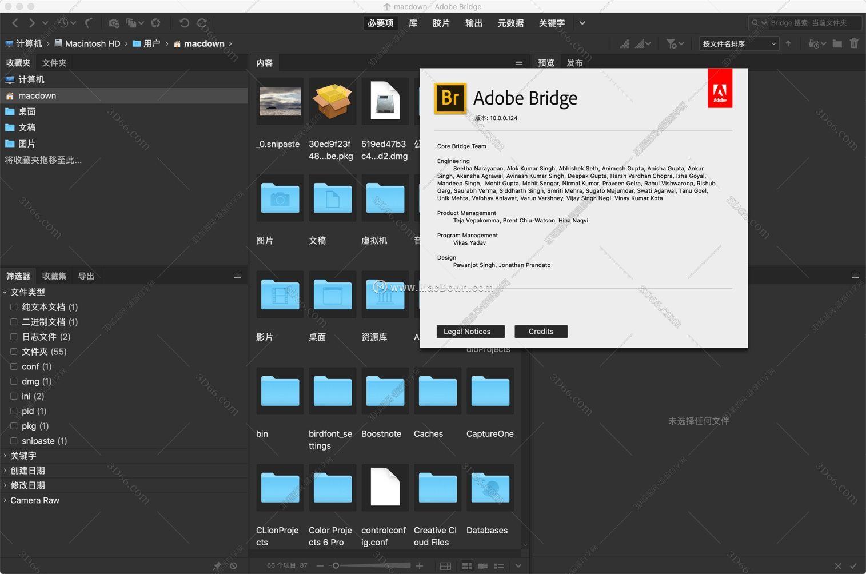
Task: Enable the dmg (1) file type filter
Action: tap(14, 381)
